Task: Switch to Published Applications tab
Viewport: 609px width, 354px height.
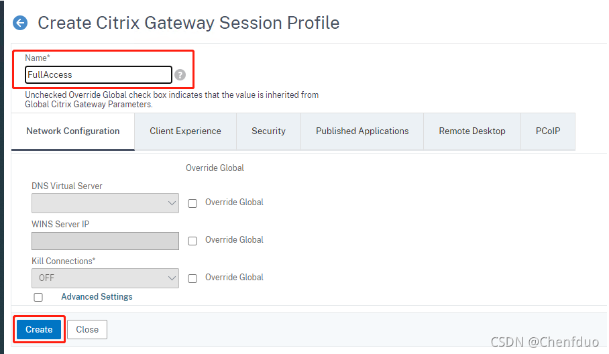Action: click(x=362, y=131)
